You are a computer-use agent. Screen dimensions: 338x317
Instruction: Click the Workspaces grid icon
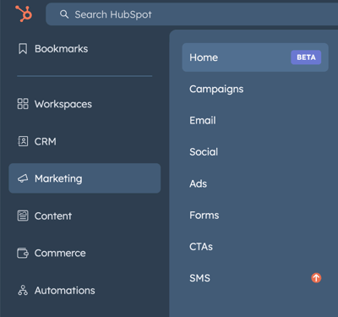pyautogui.click(x=23, y=104)
